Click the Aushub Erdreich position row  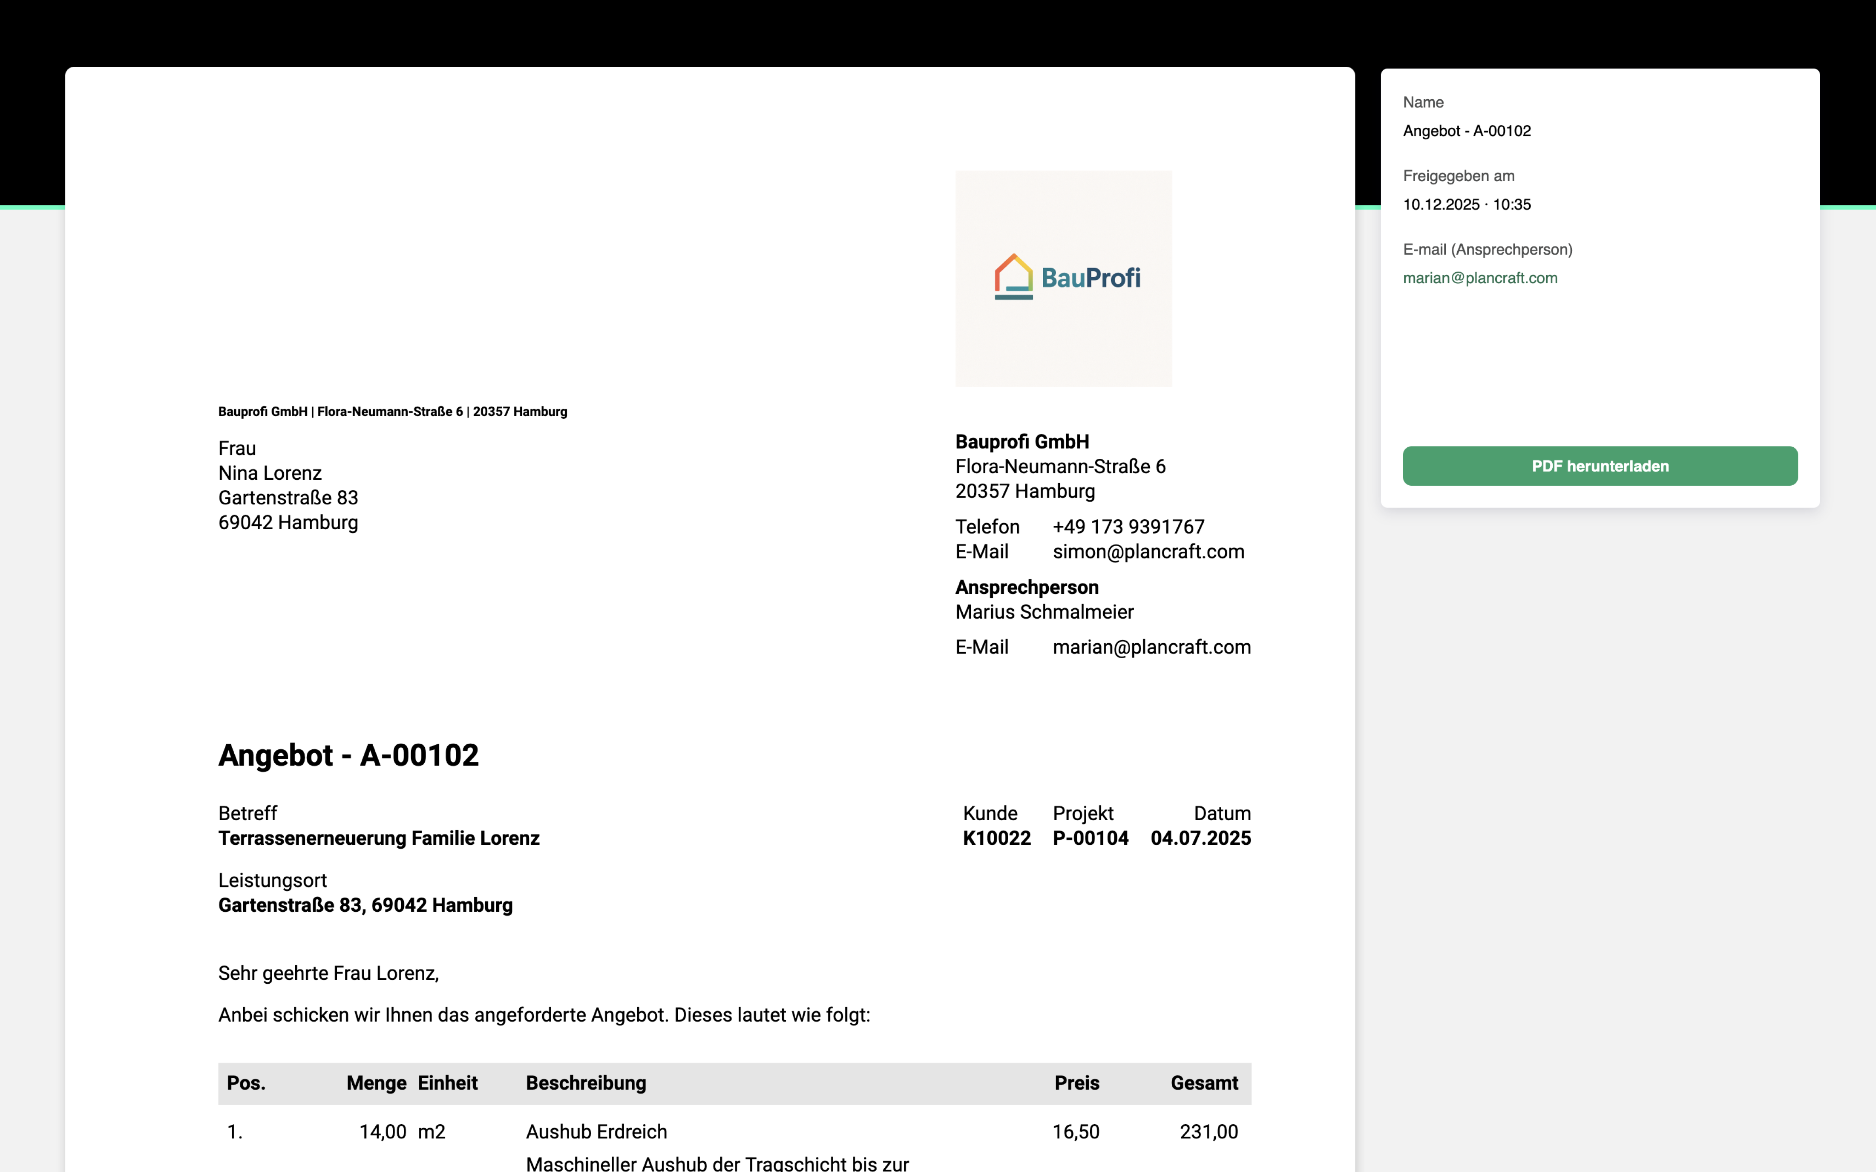click(x=596, y=1132)
